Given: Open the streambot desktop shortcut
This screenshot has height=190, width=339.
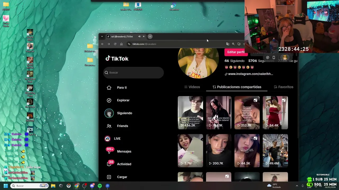Looking at the screenshot, I should coord(174,7).
